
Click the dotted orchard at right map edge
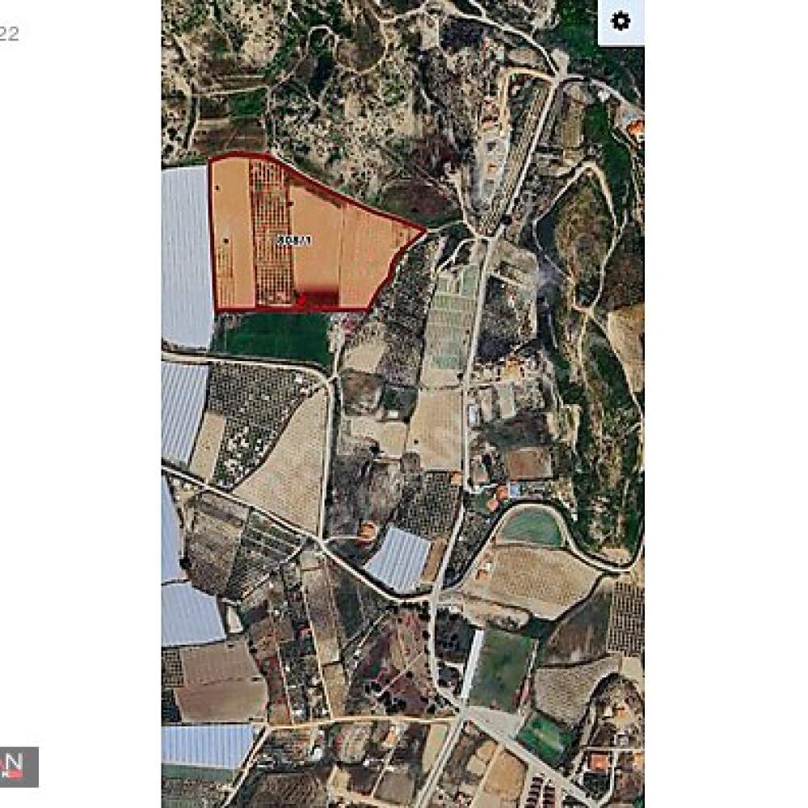tap(626, 619)
